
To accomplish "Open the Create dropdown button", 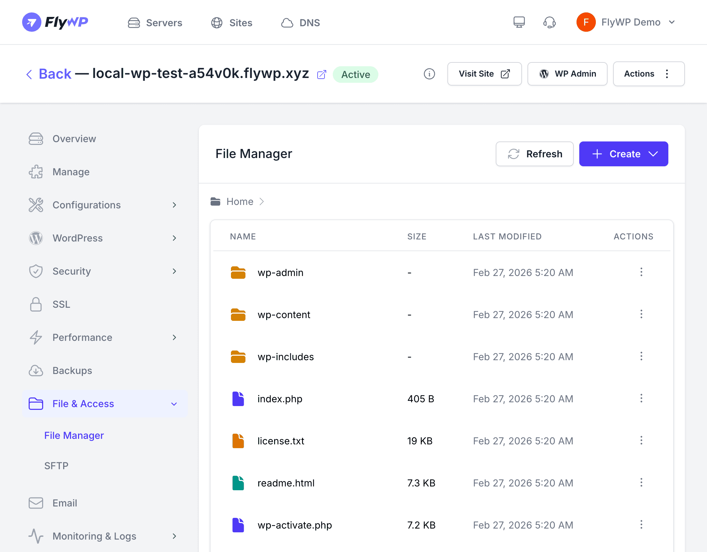I will (x=623, y=154).
